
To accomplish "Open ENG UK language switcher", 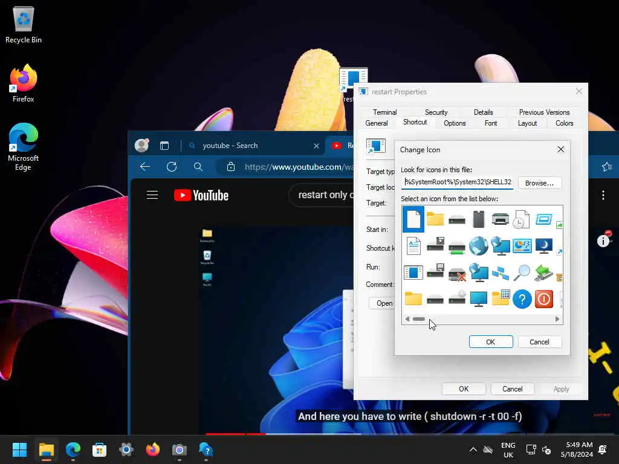I will (508, 449).
